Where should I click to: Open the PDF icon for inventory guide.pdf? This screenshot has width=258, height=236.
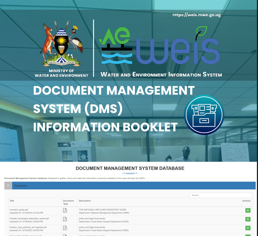point(65,210)
